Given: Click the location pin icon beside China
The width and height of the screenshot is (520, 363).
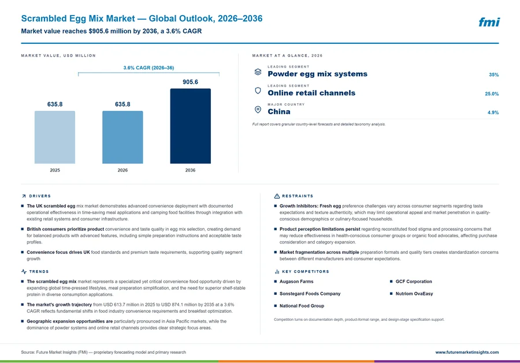Looking at the screenshot, I should (258, 110).
